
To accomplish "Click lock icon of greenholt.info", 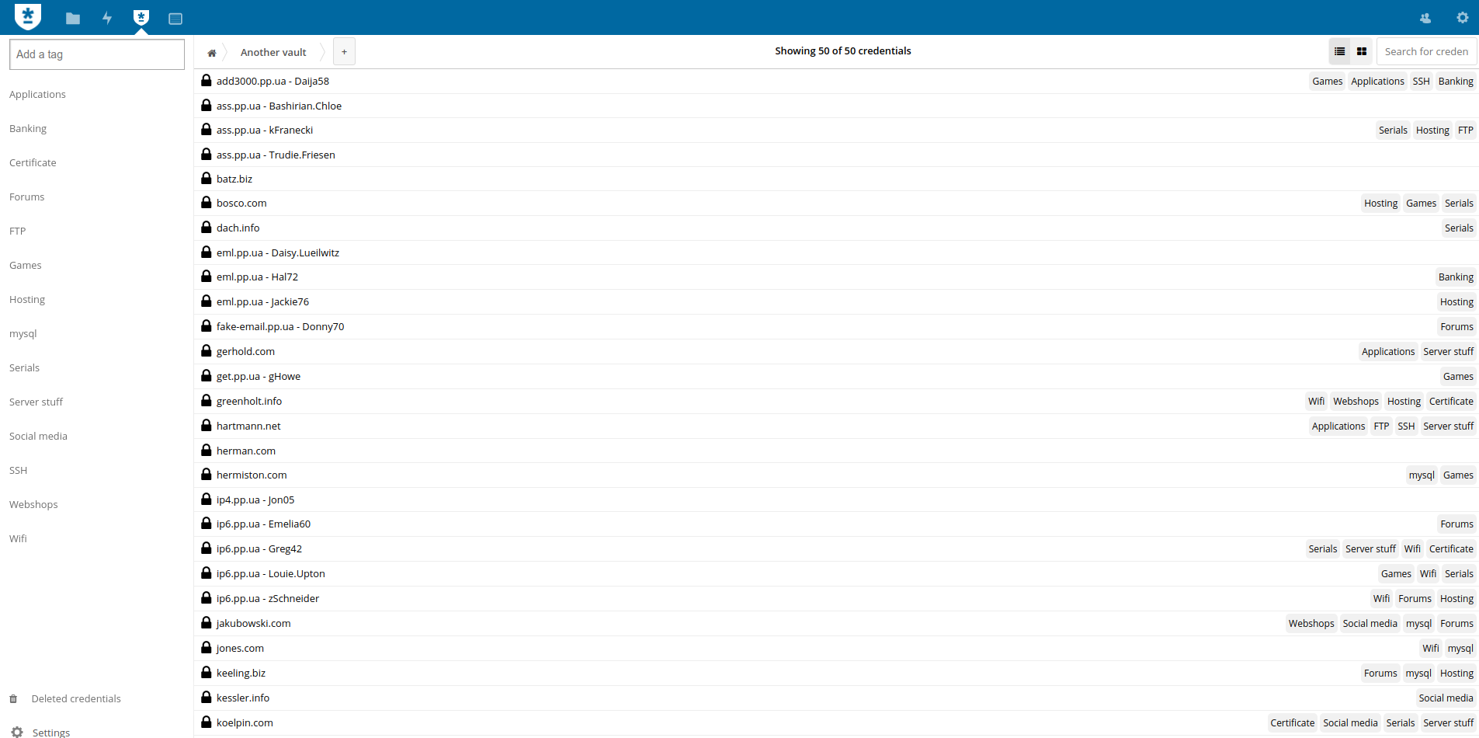I will tap(206, 400).
